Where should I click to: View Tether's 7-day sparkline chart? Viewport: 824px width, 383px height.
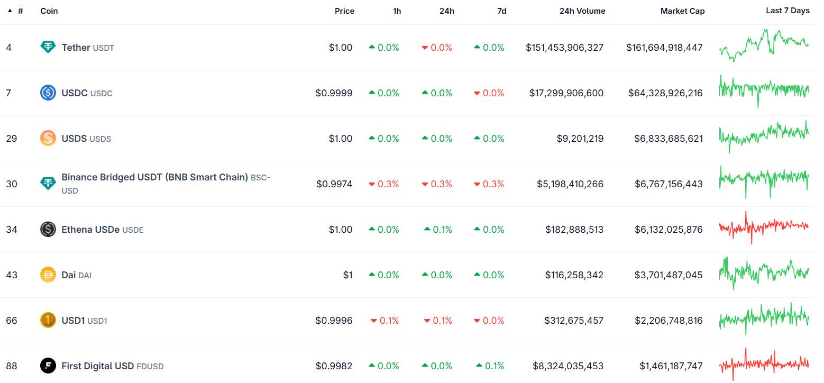tap(764, 45)
